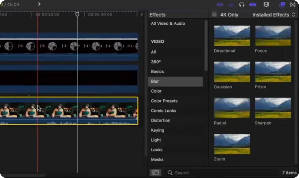Toggle audio skimming icon

coord(231,4)
